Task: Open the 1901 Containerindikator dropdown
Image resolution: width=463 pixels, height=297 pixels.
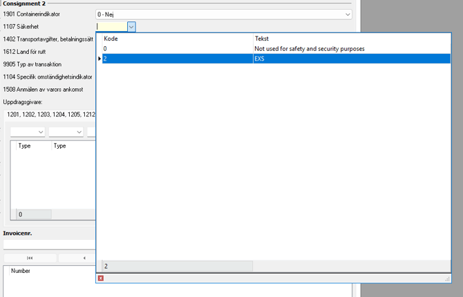Action: click(x=347, y=14)
